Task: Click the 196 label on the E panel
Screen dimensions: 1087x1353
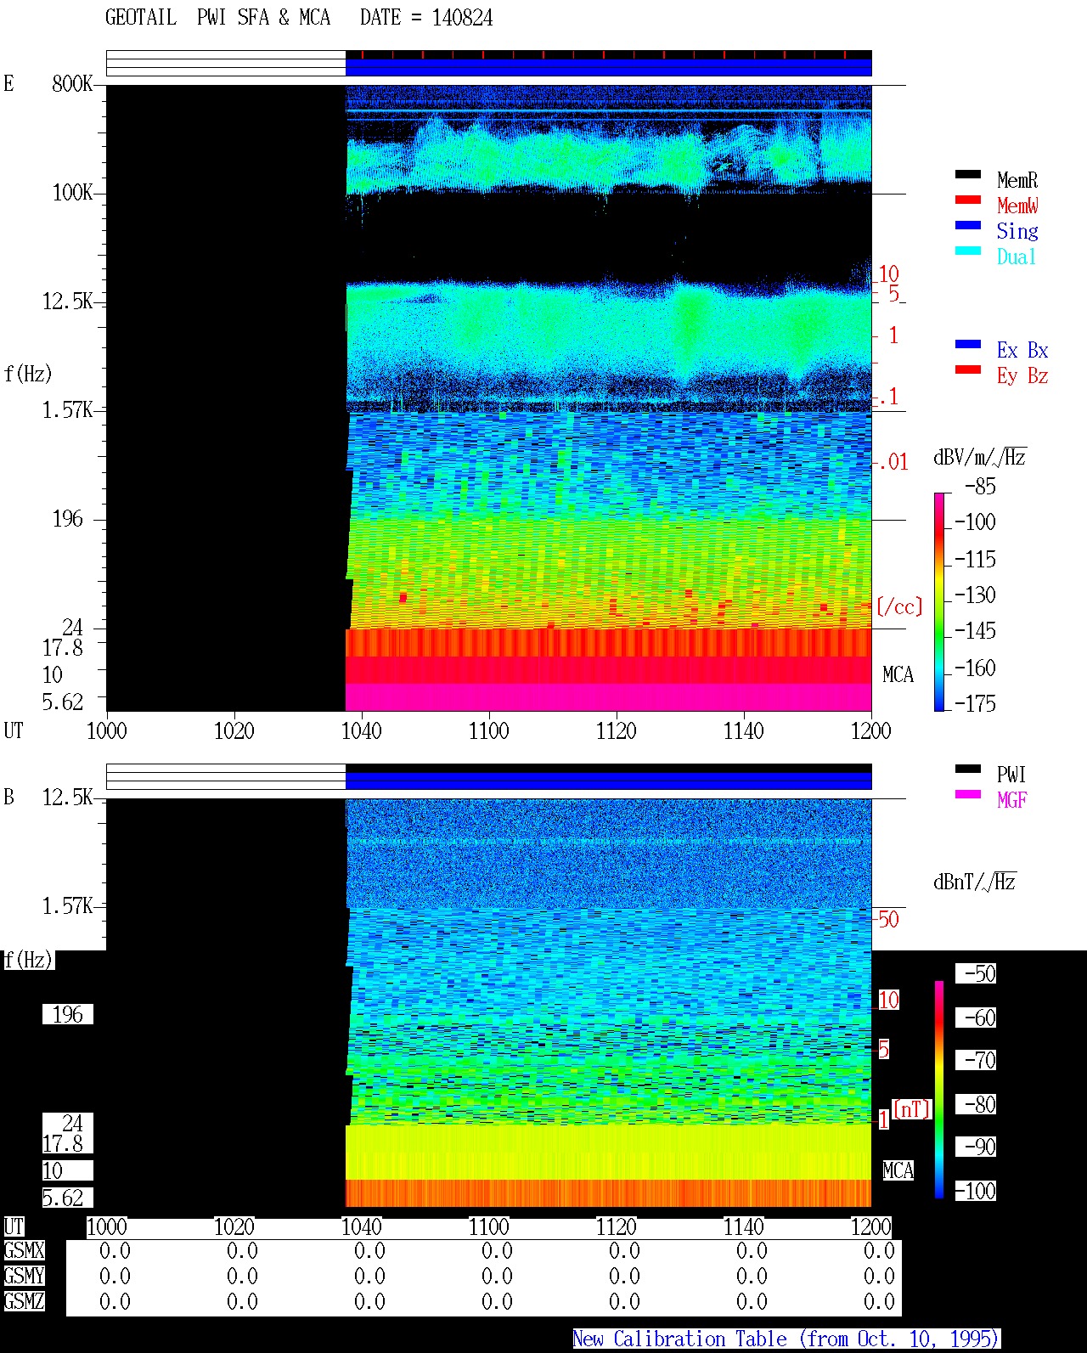Action: (68, 518)
